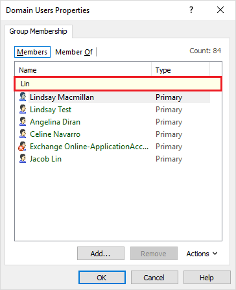The height and width of the screenshot is (290, 236).
Task: Open Help with the Help button
Action: click(207, 278)
